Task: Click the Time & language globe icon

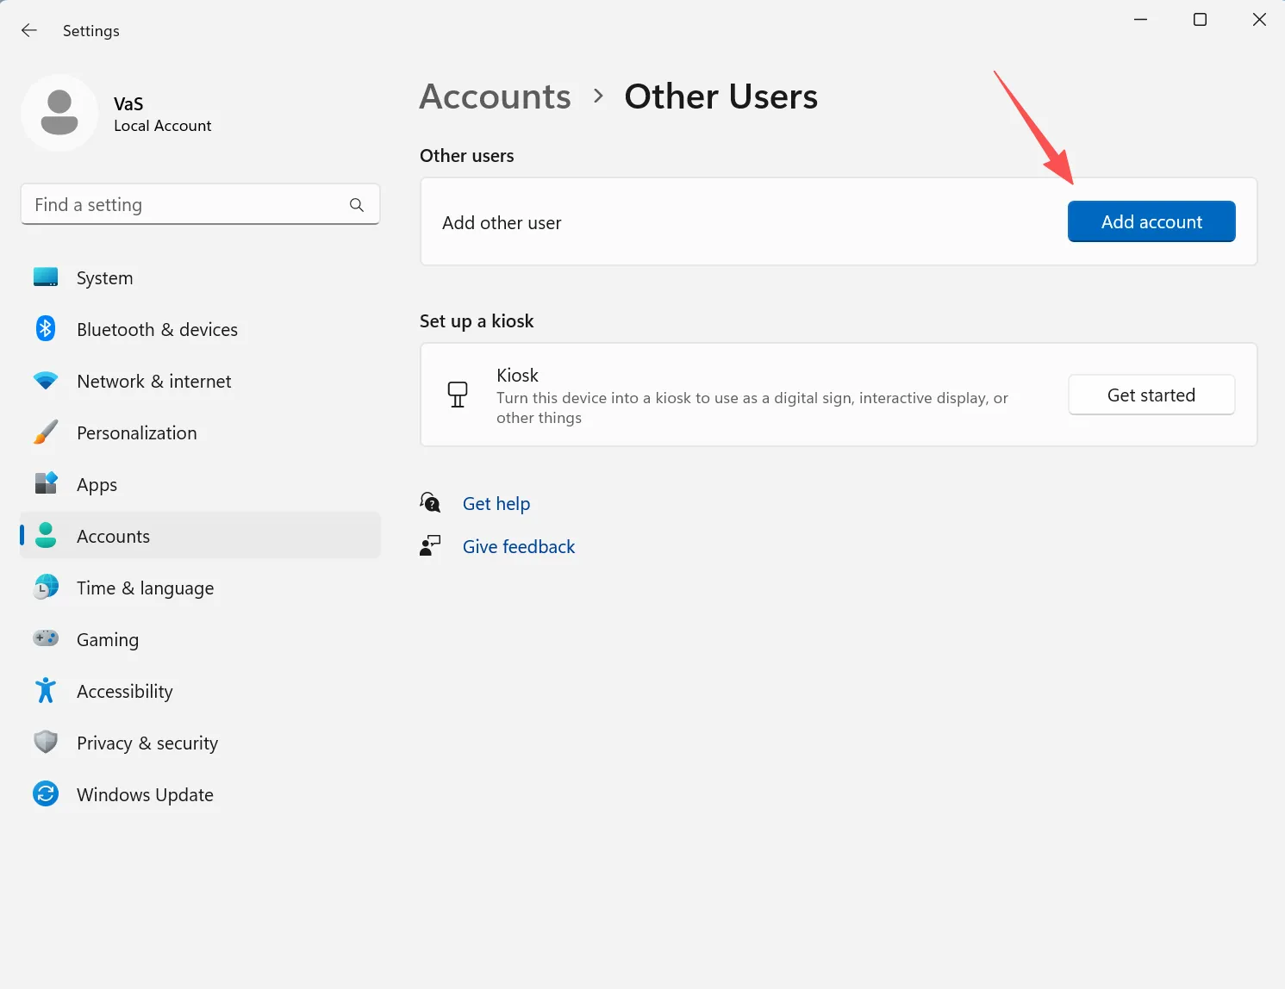Action: pos(46,587)
